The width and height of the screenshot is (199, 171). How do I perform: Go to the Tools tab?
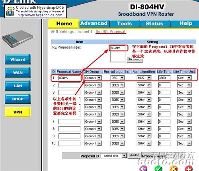point(125,24)
